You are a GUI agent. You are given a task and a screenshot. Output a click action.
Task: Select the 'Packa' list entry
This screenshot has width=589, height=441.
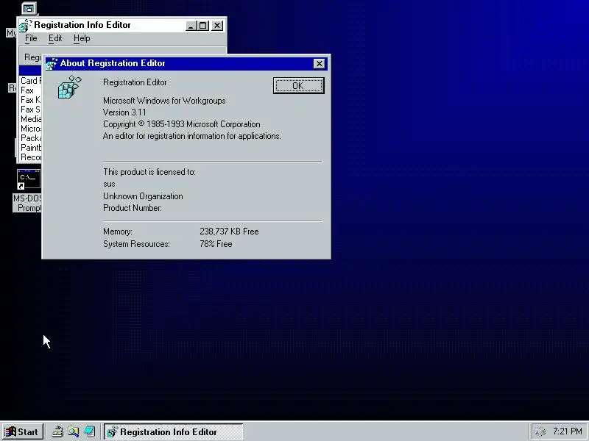tap(31, 138)
